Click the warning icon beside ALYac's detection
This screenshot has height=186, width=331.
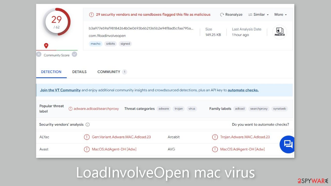click(x=87, y=137)
